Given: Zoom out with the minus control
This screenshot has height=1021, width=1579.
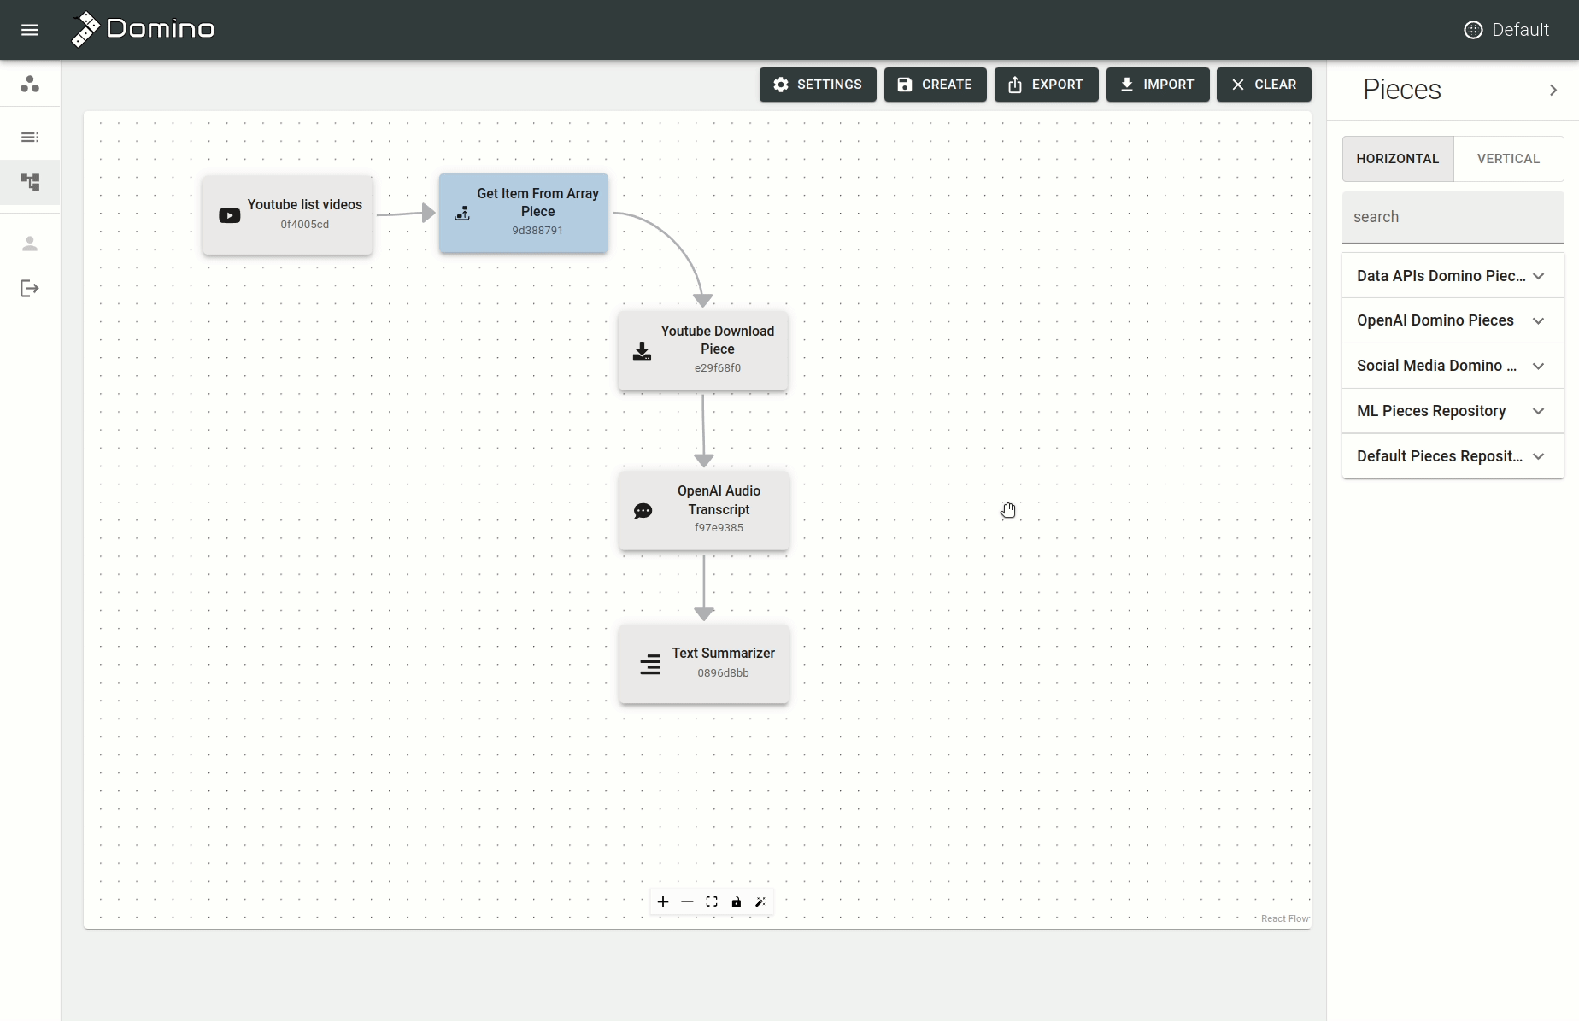Looking at the screenshot, I should coord(687,901).
